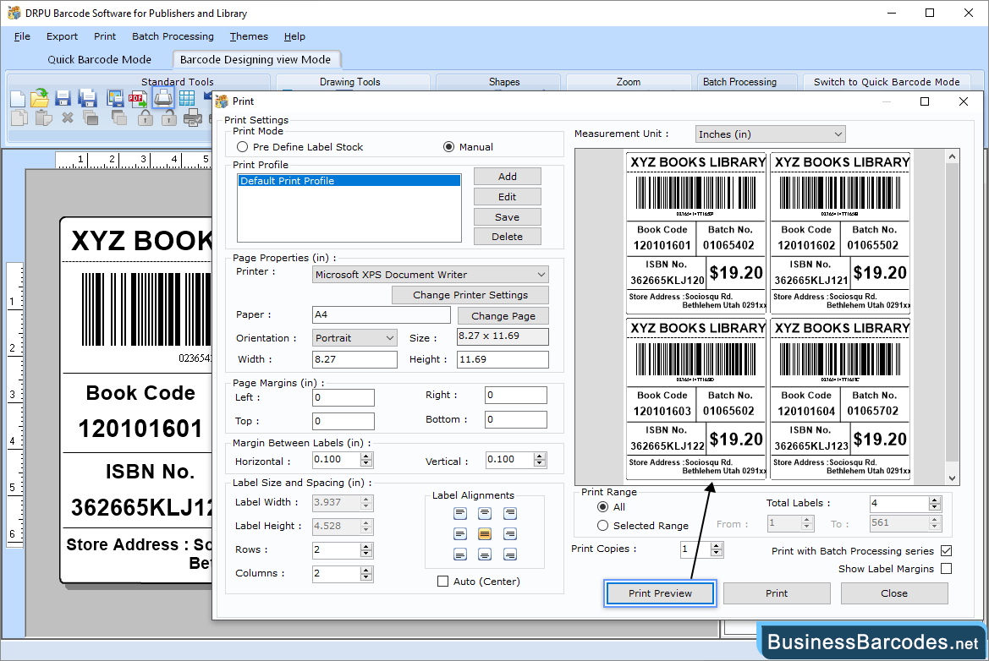Click the Save All double floppy icon
Screen dimensions: 989x661
pyautogui.click(x=87, y=98)
